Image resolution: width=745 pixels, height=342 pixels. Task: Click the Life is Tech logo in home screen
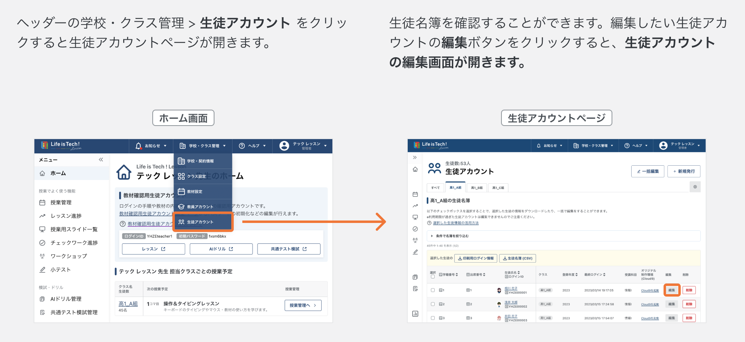(61, 146)
